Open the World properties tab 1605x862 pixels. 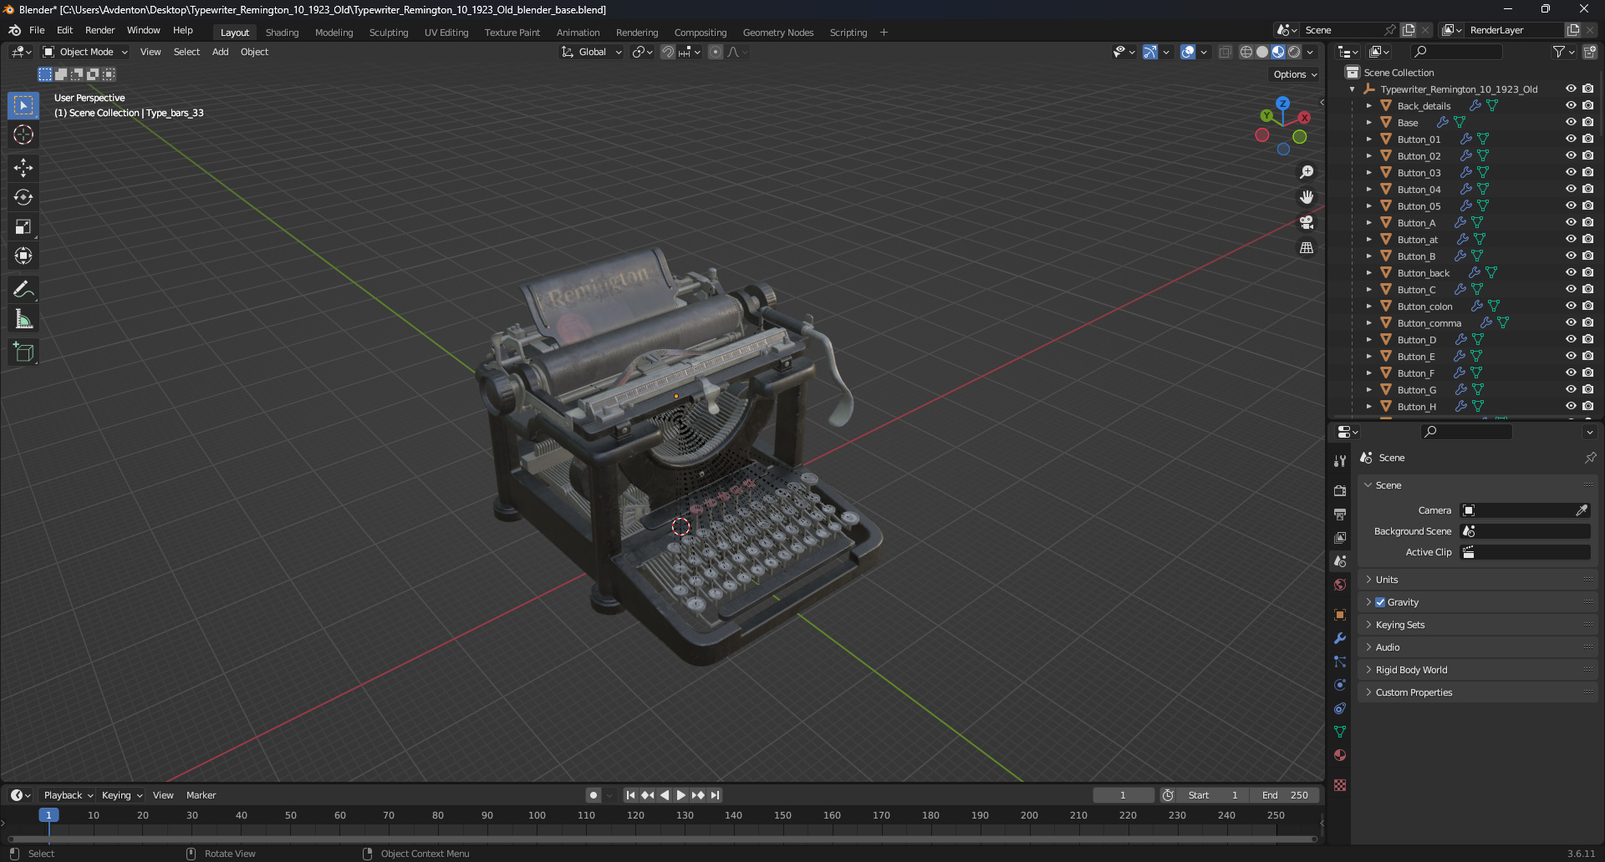point(1340,585)
